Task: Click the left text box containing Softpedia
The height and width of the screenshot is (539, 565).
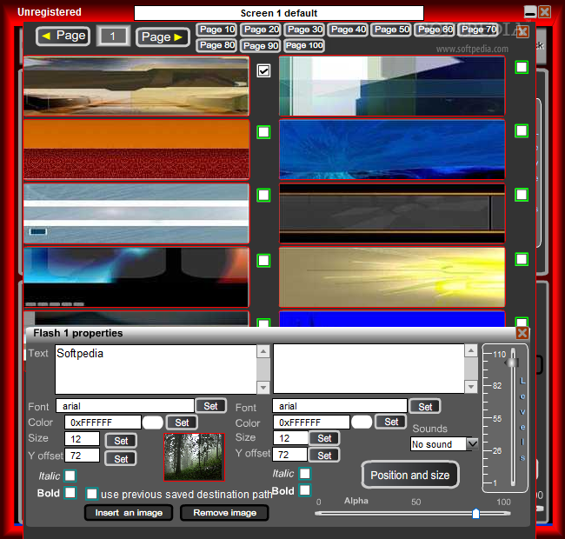Action: click(156, 369)
